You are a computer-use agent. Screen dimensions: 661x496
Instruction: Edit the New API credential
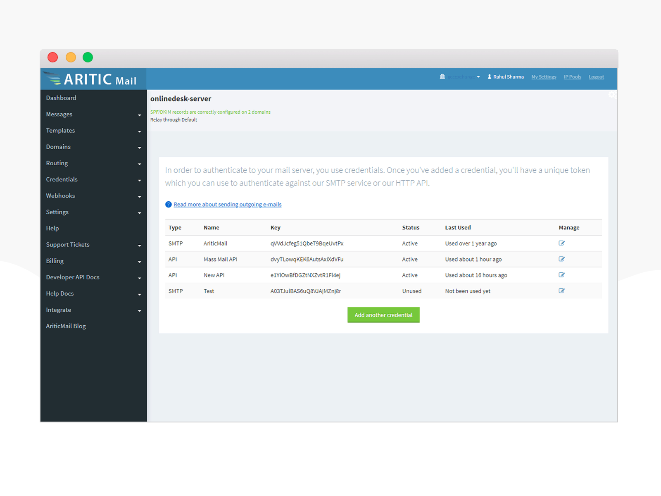tap(561, 275)
